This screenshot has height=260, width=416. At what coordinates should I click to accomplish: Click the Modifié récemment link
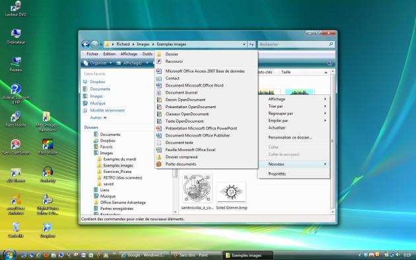point(107,110)
